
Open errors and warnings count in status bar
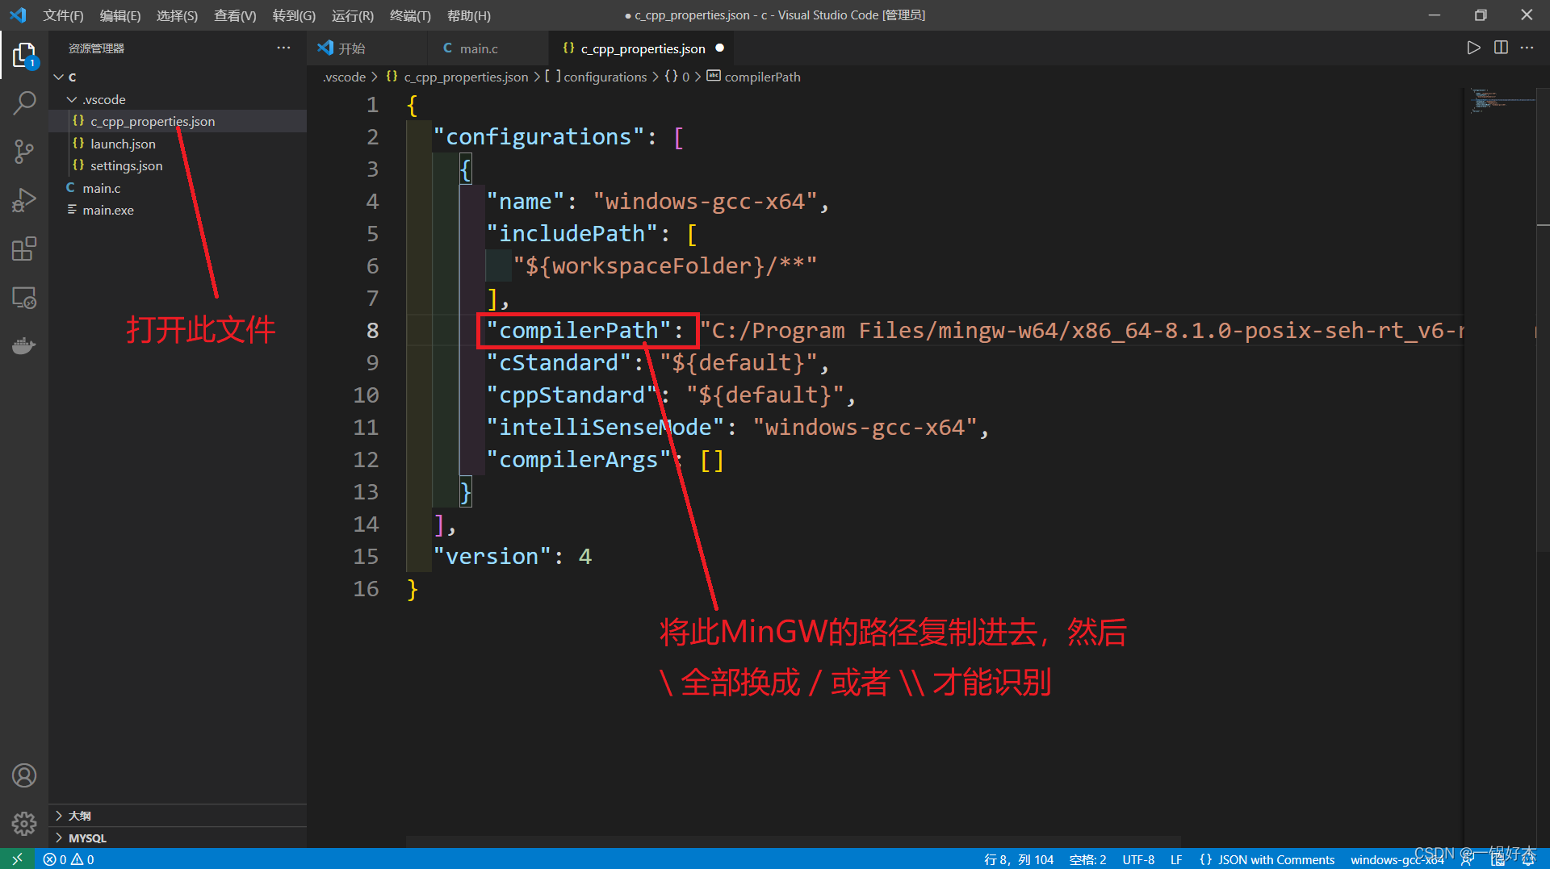69,859
